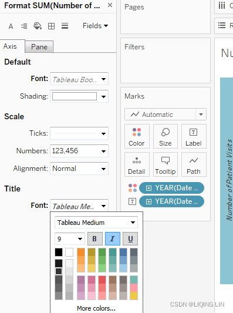Click the Color marks card button
The width and height of the screenshot is (233, 313).
tap(137, 136)
